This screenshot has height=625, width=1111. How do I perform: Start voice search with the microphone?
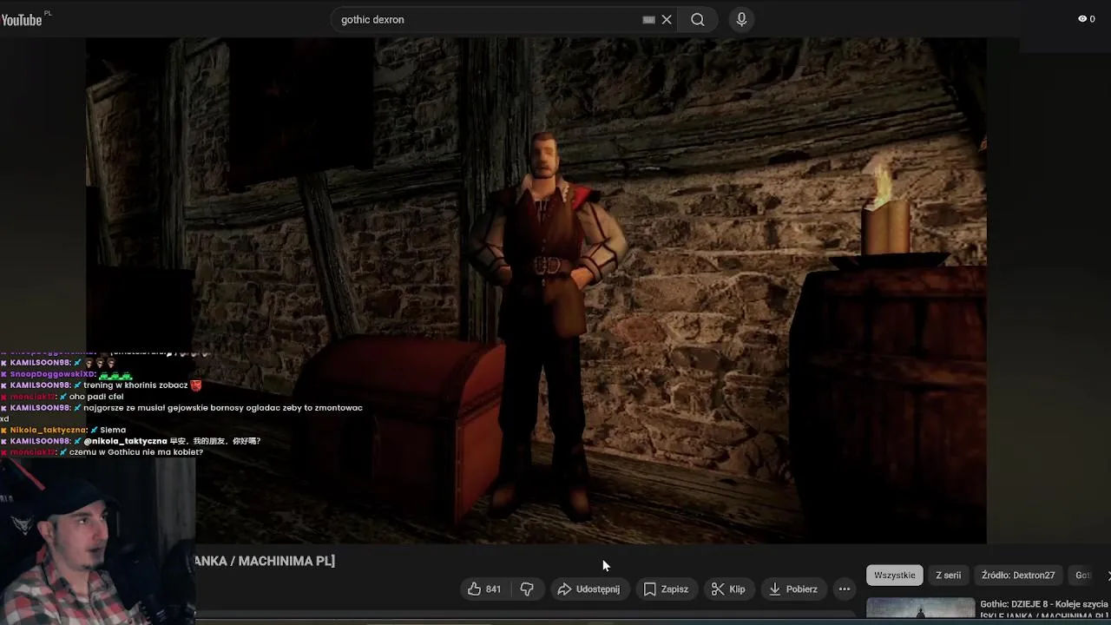[x=741, y=19]
